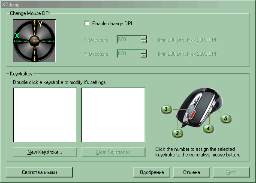This screenshot has width=256, height=183.
Task: Open the New Keystroke dialog
Action: pos(45,152)
